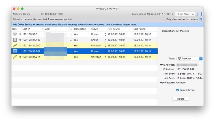Uncheck Only show connected devices
This screenshot has width=215, height=122.
[x=201, y=19]
